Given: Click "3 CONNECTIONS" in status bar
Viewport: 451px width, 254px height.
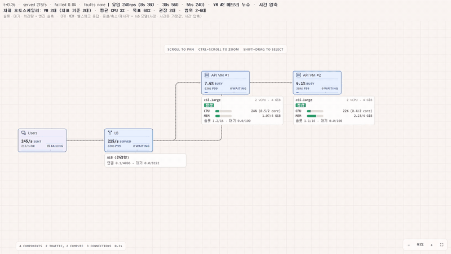Looking at the screenshot, I should 99,246.
